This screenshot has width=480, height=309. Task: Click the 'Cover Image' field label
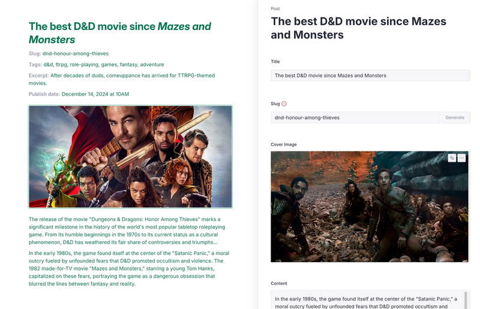point(283,144)
